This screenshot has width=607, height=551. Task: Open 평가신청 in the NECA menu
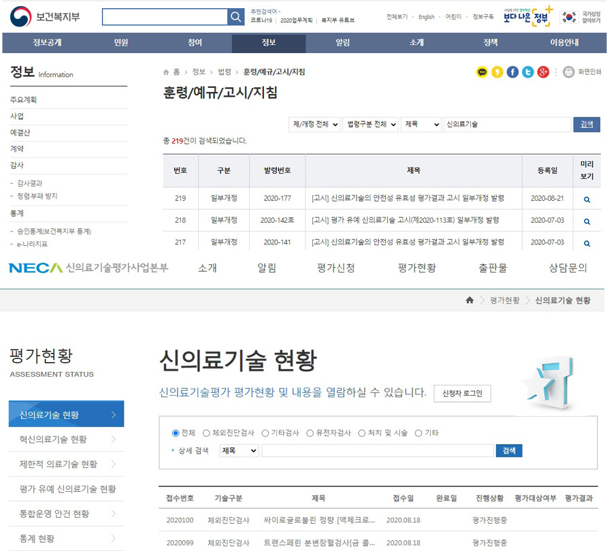[335, 268]
